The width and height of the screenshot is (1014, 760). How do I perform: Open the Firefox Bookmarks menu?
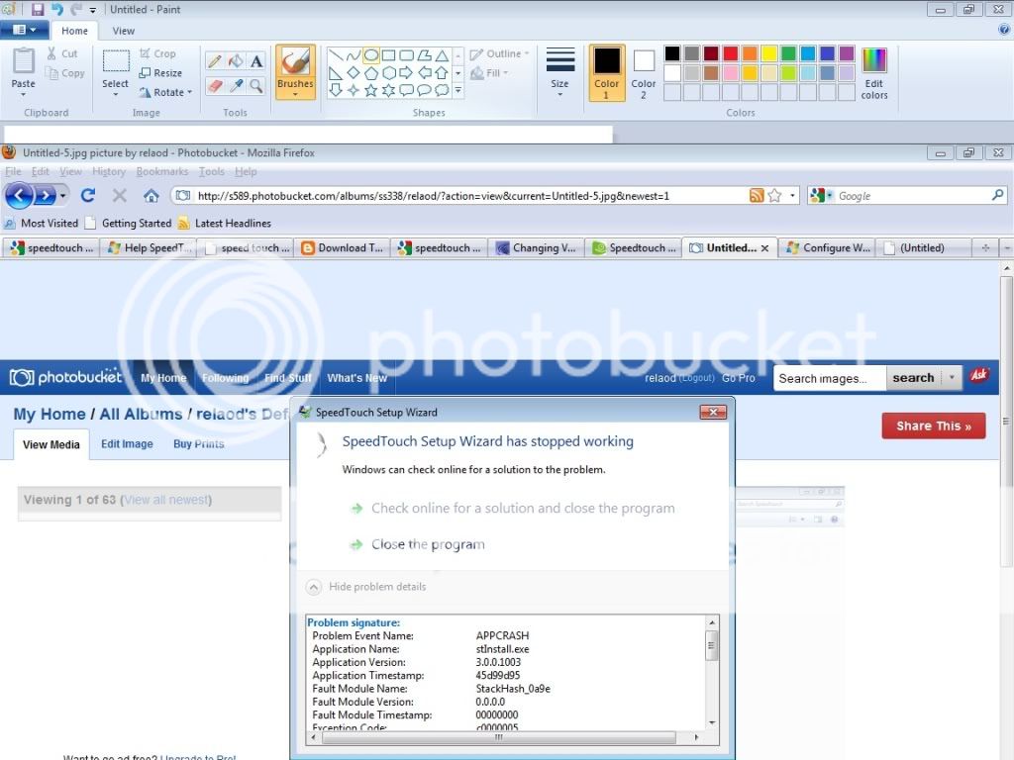coord(161,172)
